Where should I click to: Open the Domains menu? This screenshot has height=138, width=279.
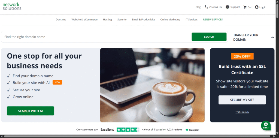[61, 20]
